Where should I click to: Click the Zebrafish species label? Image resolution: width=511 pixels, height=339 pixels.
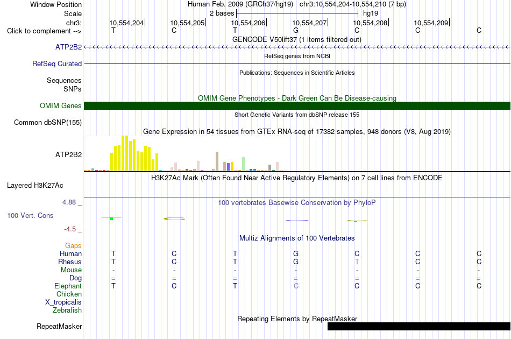click(x=67, y=310)
